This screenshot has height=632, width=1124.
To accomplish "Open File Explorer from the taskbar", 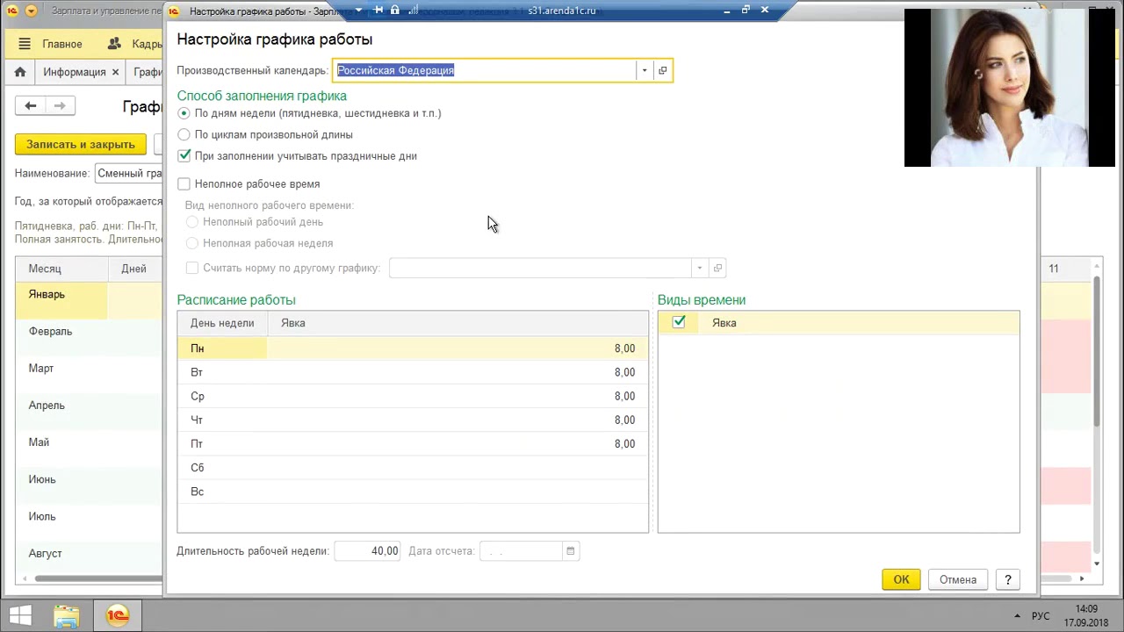I will (x=67, y=615).
